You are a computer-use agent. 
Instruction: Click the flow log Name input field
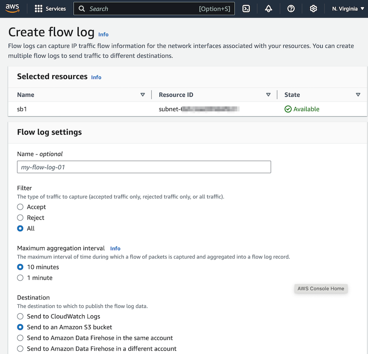coord(144,167)
